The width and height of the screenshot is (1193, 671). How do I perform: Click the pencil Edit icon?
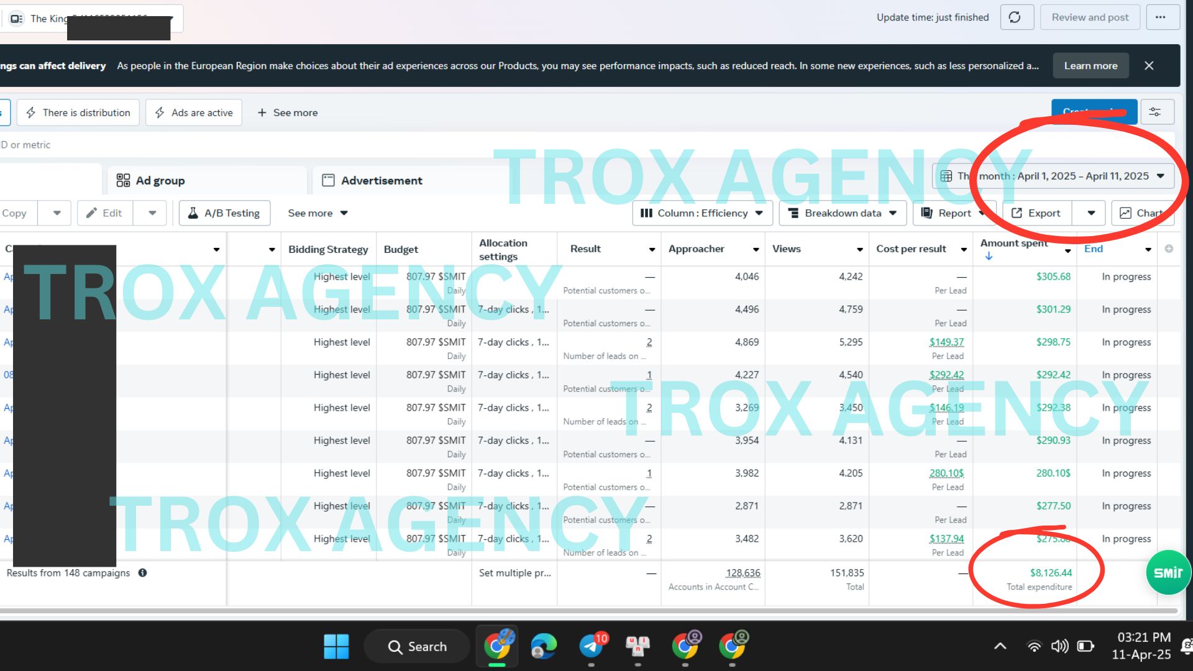click(91, 213)
